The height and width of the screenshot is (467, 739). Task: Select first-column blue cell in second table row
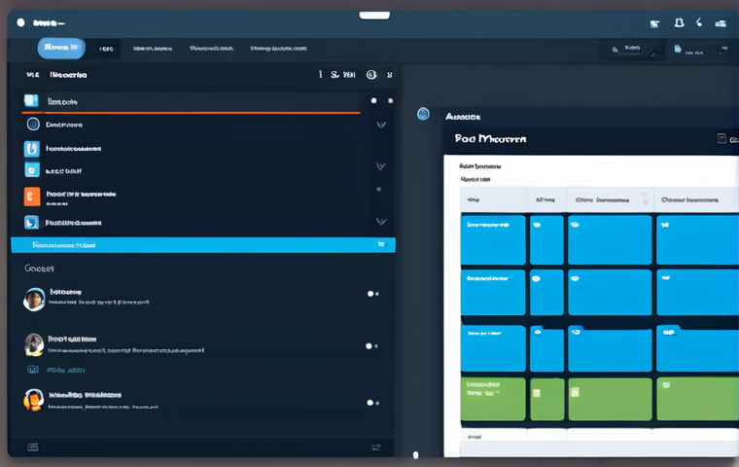click(x=493, y=292)
